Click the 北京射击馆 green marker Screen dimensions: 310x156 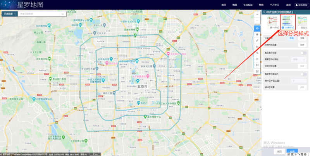click(x=50, y=58)
